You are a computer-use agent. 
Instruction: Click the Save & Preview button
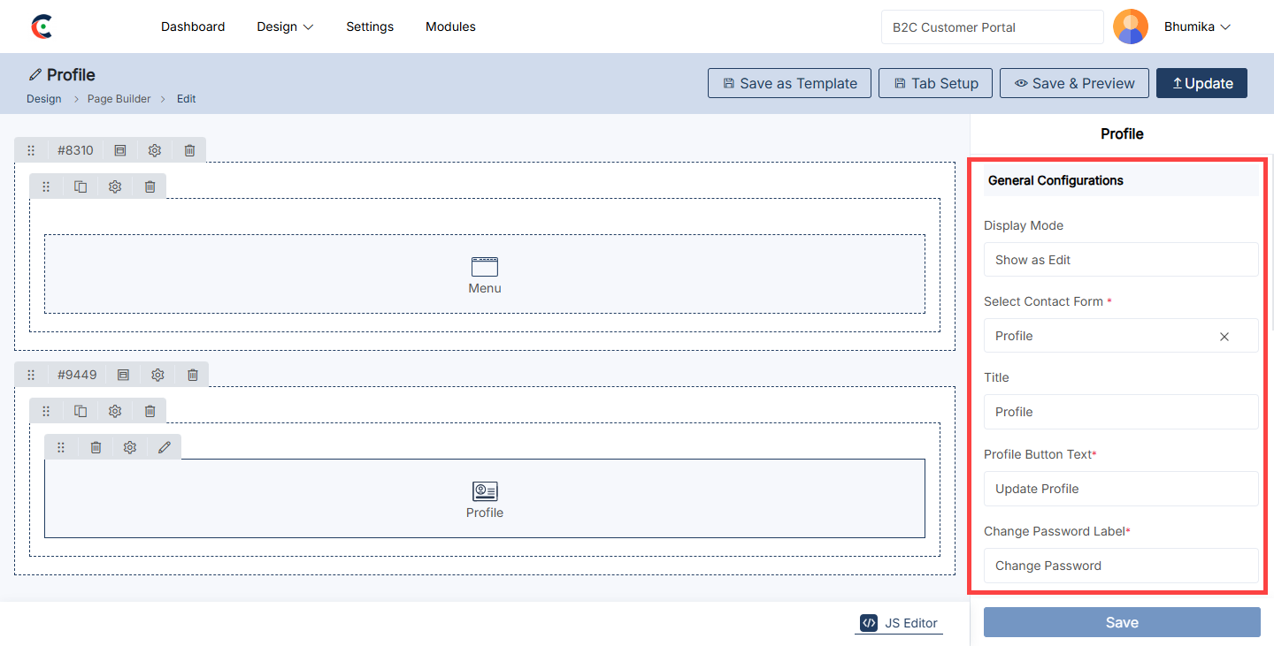coord(1074,83)
